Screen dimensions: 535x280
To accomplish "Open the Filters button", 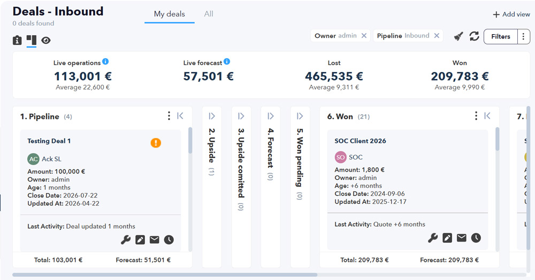I will click(501, 36).
